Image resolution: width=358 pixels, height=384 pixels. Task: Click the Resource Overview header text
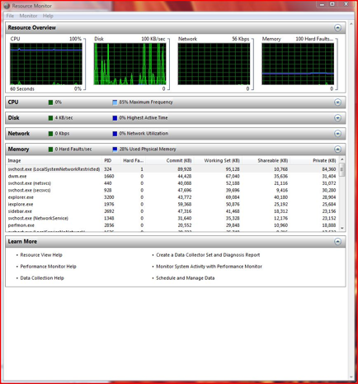32,28
